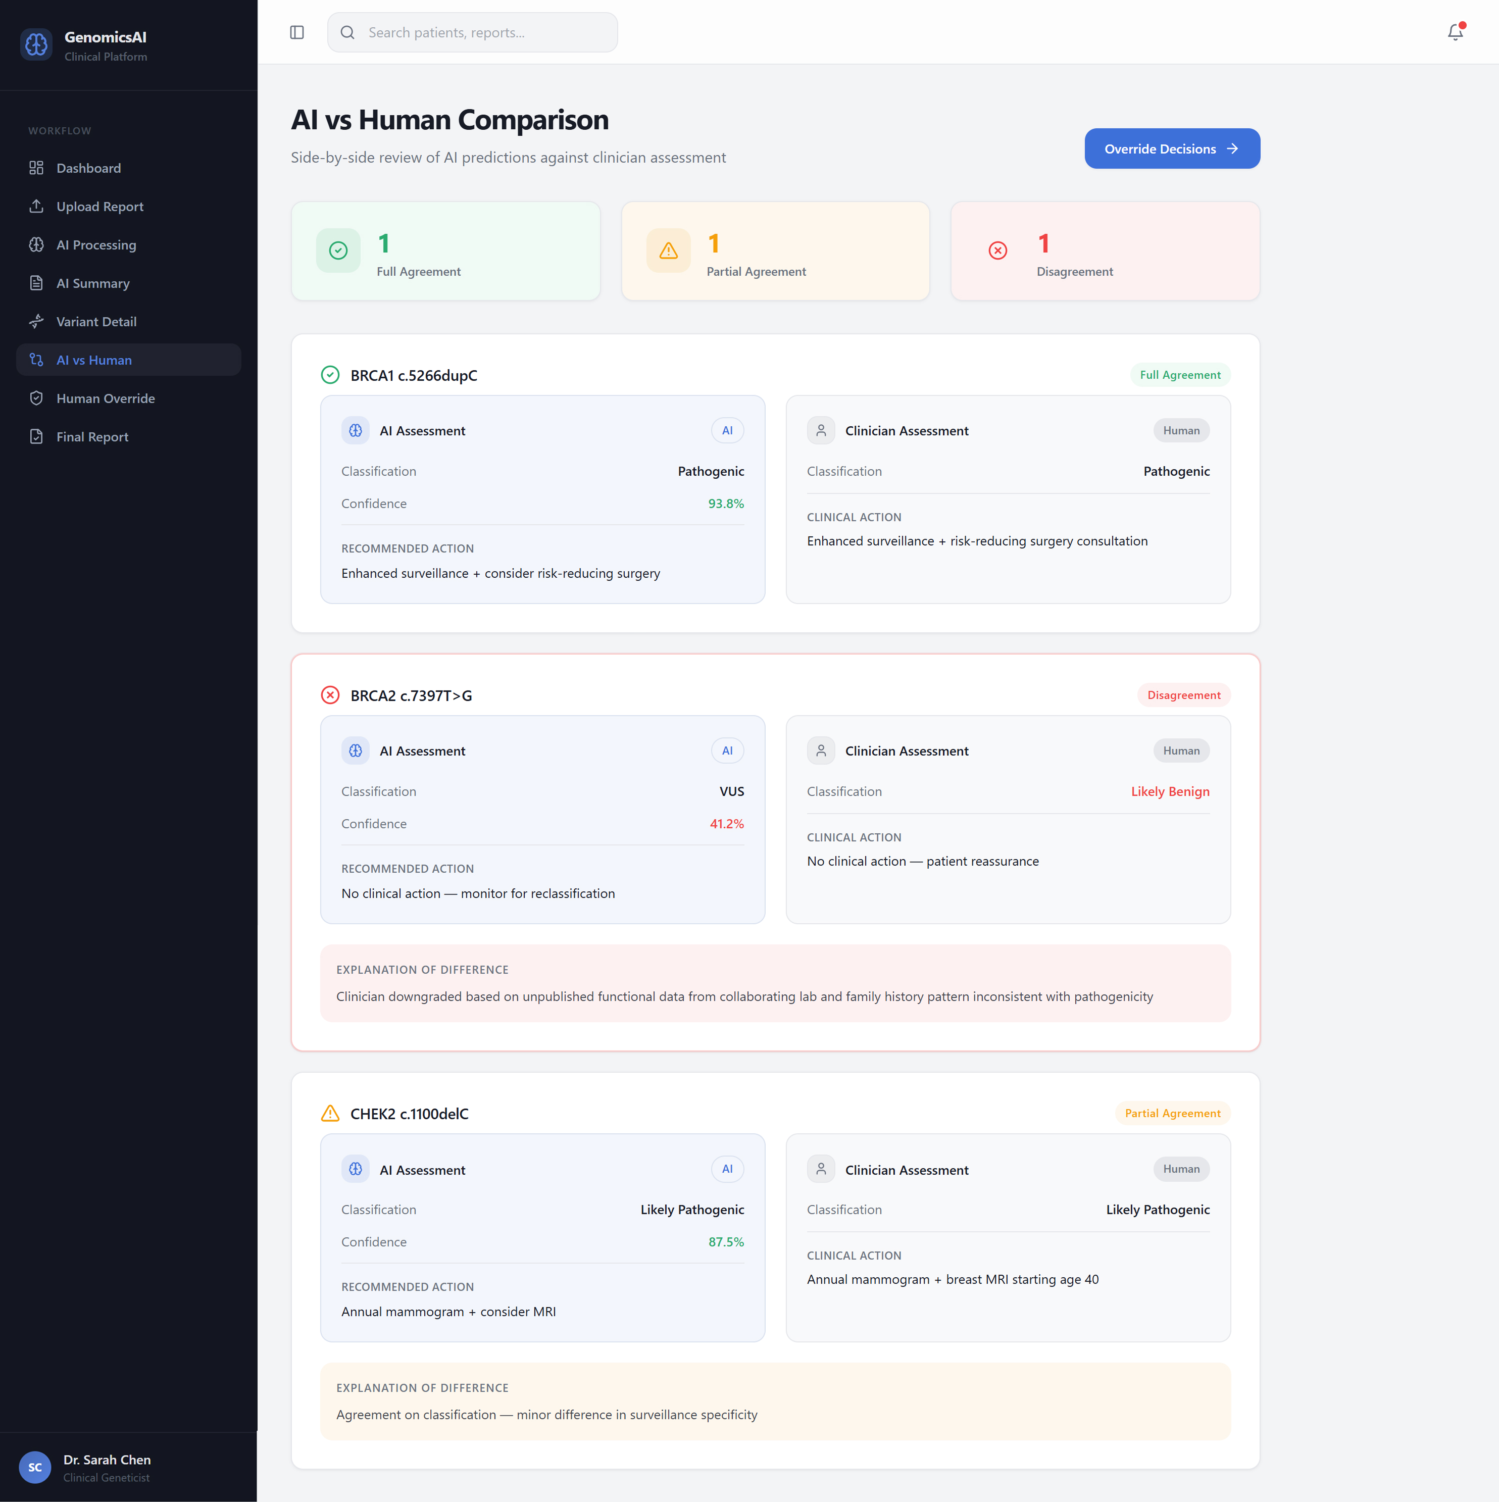Click the Human badge in CHEK2 clinician card
This screenshot has width=1499, height=1502.
pyautogui.click(x=1181, y=1169)
